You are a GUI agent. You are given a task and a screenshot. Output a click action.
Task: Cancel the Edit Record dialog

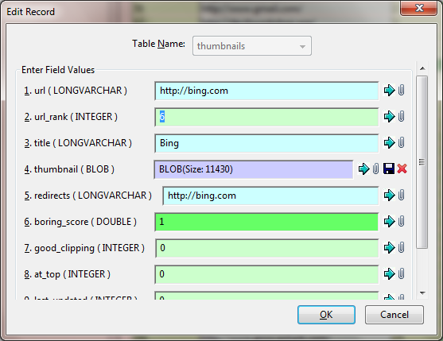(394, 315)
